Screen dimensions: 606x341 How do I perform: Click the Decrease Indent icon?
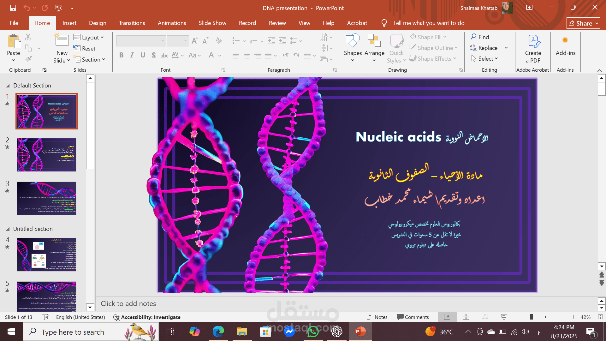(271, 41)
